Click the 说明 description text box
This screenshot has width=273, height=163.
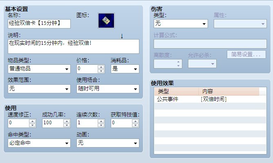[x=74, y=46]
